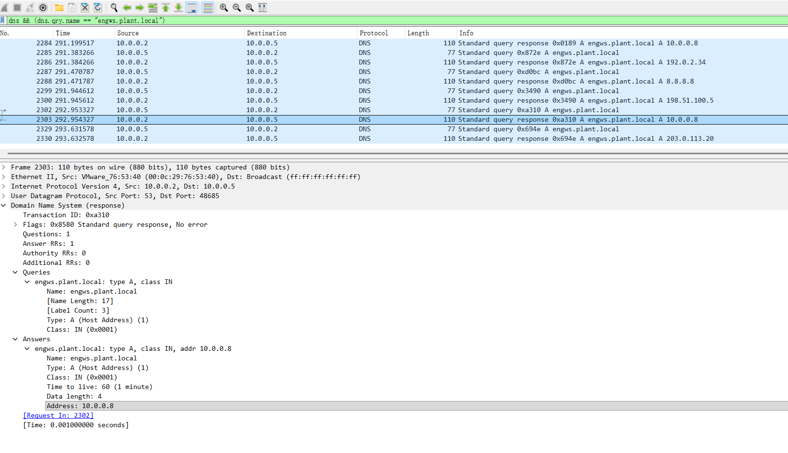
Task: Expand the Flags 0x8580 field
Action: (x=15, y=225)
